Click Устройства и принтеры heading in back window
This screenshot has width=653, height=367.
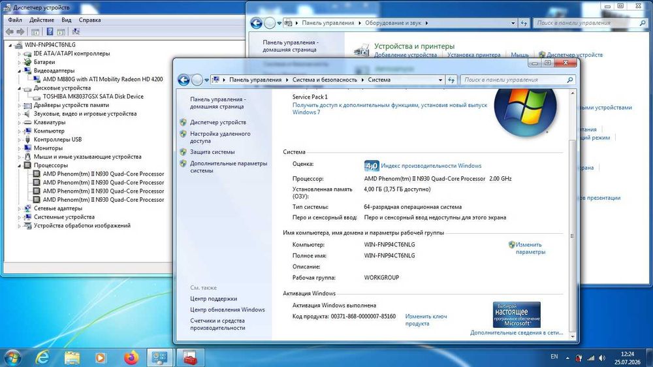[415, 46]
